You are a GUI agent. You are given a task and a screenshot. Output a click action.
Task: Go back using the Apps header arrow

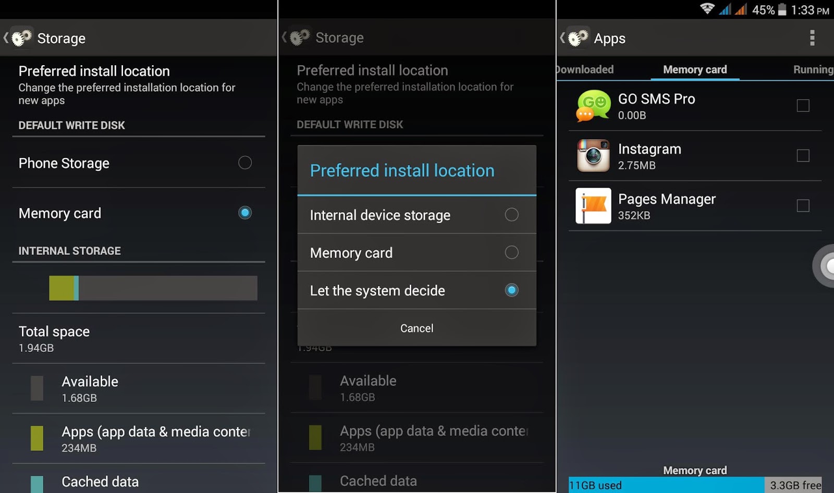[x=562, y=38]
